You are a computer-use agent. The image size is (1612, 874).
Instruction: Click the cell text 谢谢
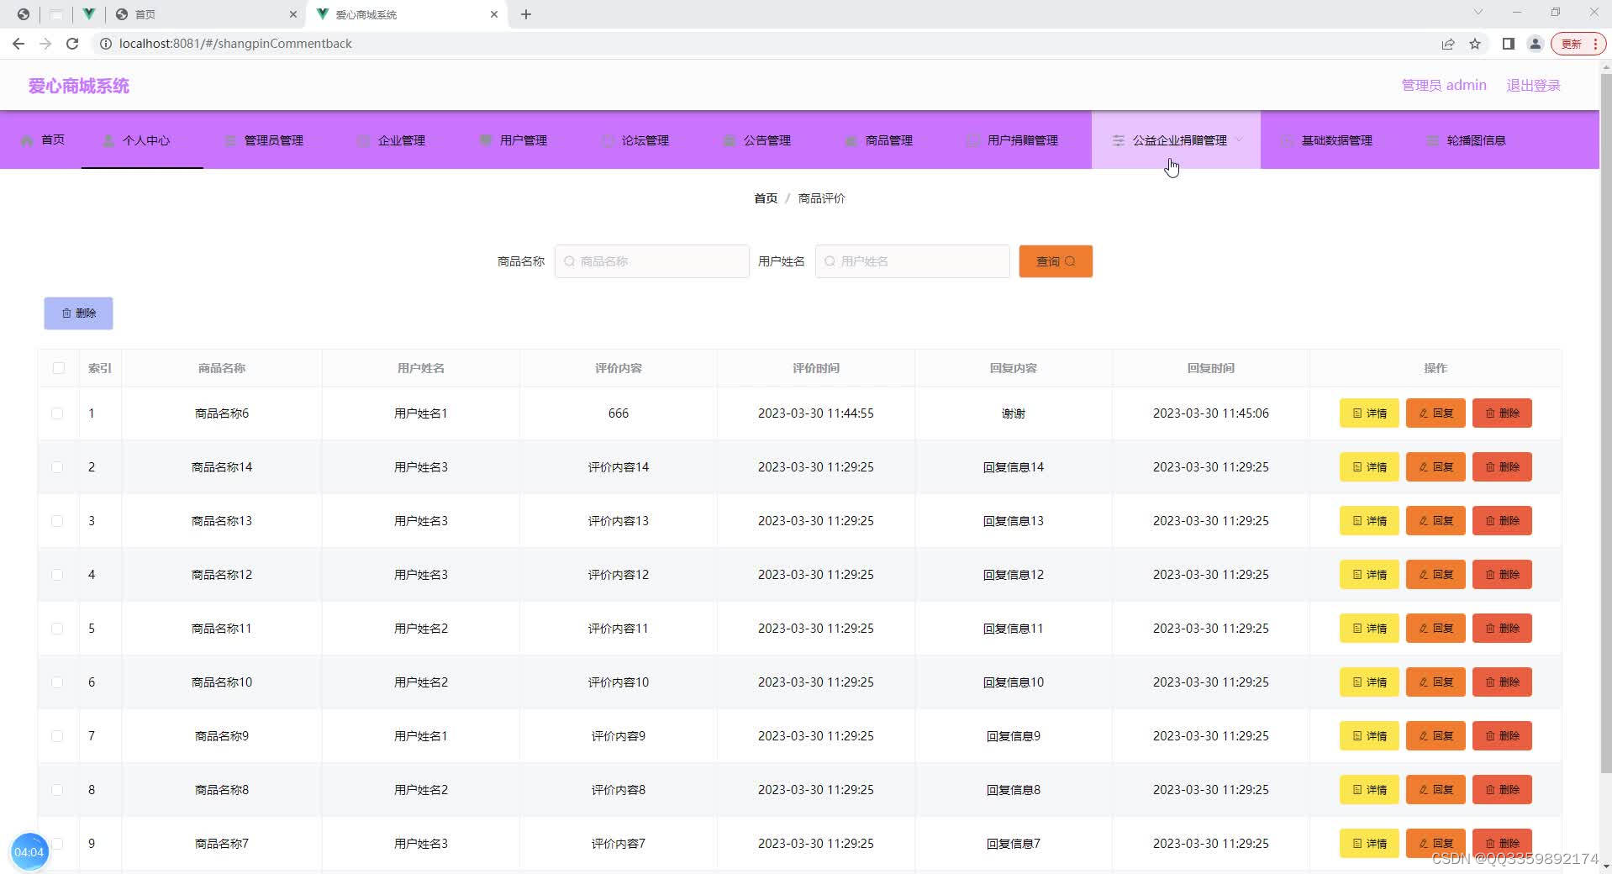tap(1014, 413)
